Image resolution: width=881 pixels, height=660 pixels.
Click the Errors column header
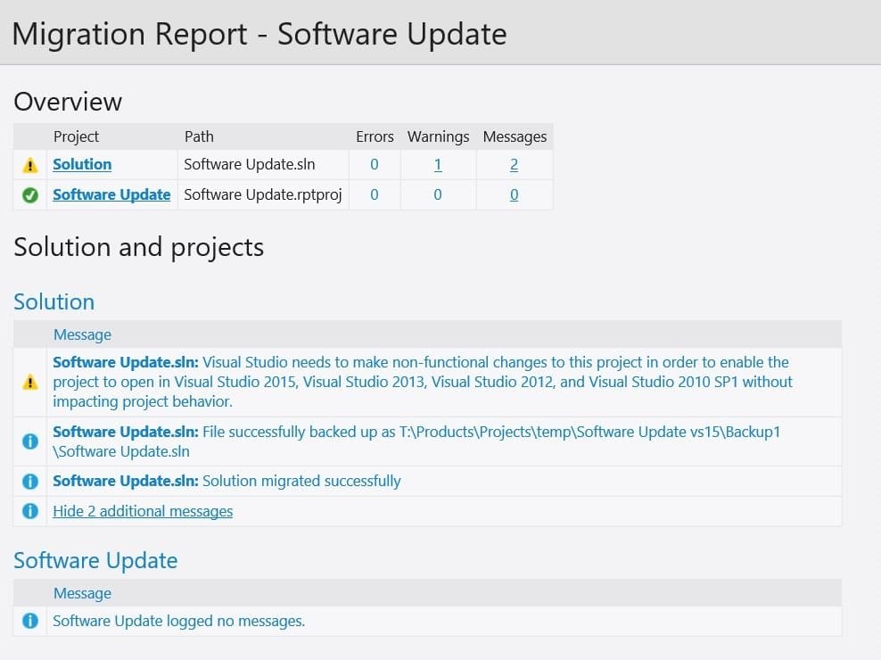(x=375, y=136)
